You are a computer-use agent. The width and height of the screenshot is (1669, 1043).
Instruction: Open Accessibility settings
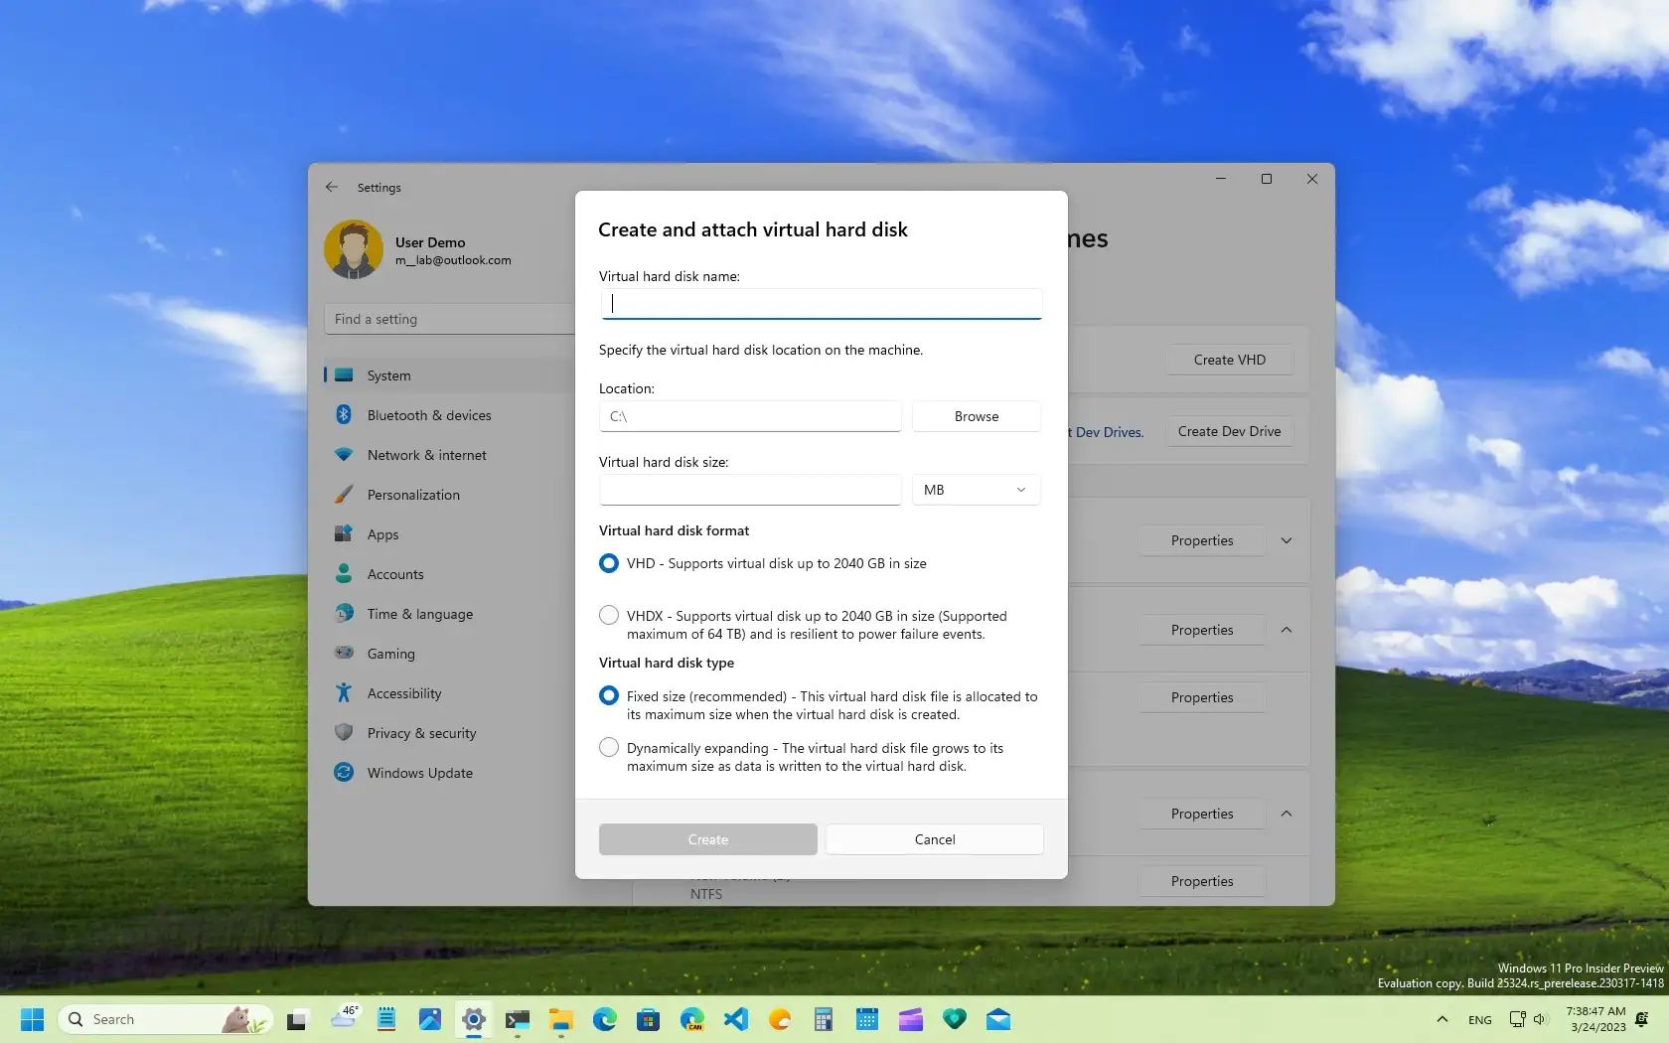click(404, 693)
